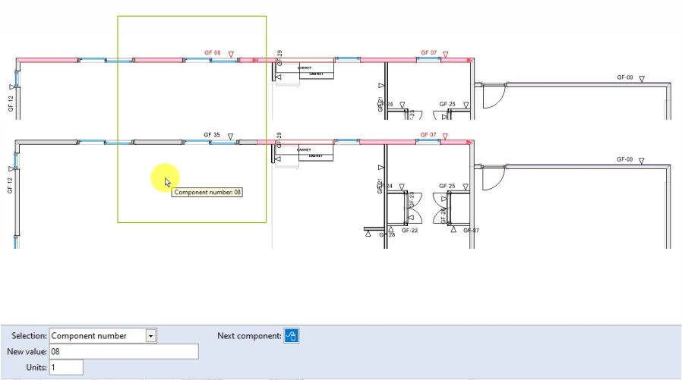Select the GF 35 wall label
682x380 pixels.
click(212, 135)
